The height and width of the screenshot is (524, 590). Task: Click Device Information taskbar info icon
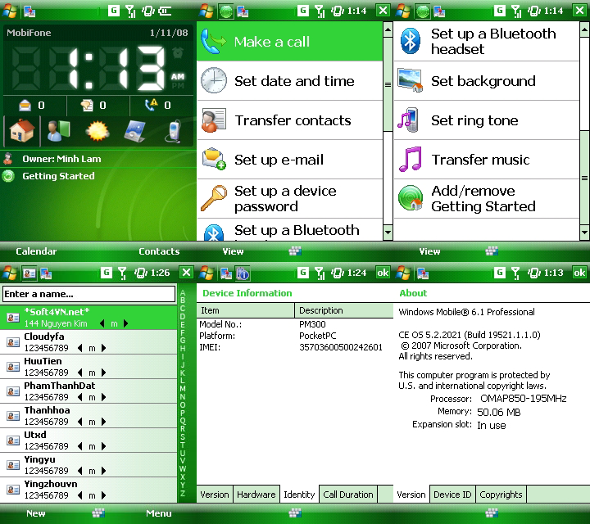click(x=243, y=273)
